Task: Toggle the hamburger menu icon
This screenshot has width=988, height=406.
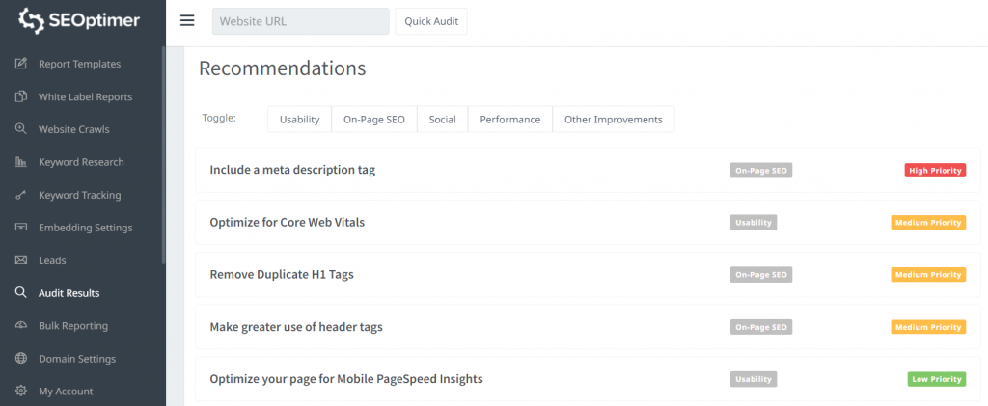Action: point(187,21)
